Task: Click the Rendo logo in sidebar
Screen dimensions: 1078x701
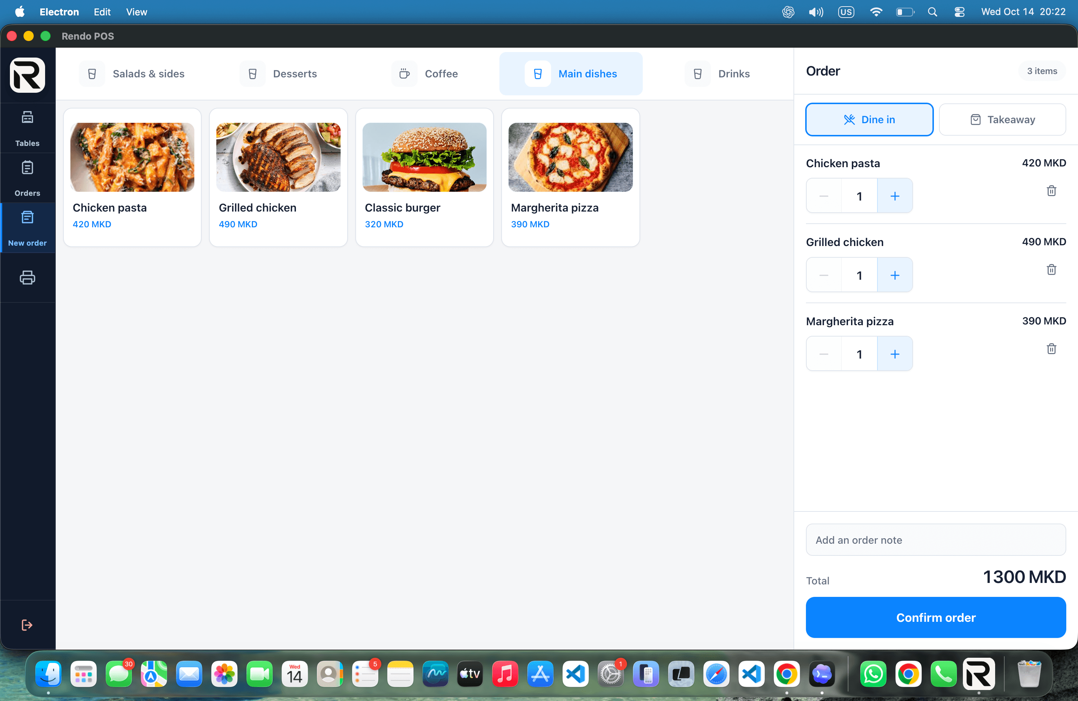Action: click(x=27, y=75)
